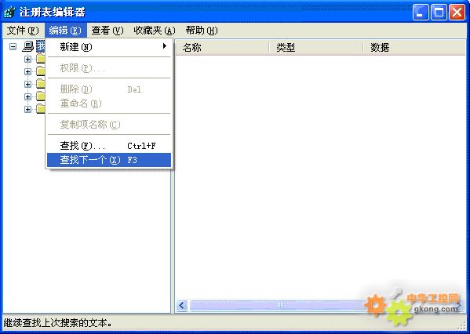Viewport: 470px width, 334px height.
Task: Click the fourth yellow folder icon in tree
Action: coord(41,96)
